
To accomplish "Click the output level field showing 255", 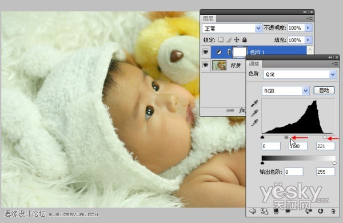I will click(325, 172).
